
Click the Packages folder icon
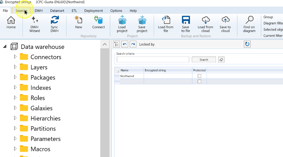(24, 77)
